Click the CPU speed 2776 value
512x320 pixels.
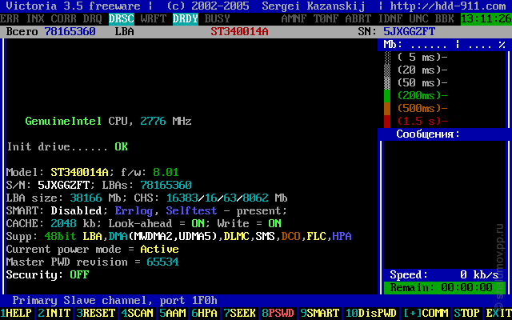[x=153, y=121]
